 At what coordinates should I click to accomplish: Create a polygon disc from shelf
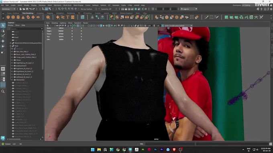[38, 17]
